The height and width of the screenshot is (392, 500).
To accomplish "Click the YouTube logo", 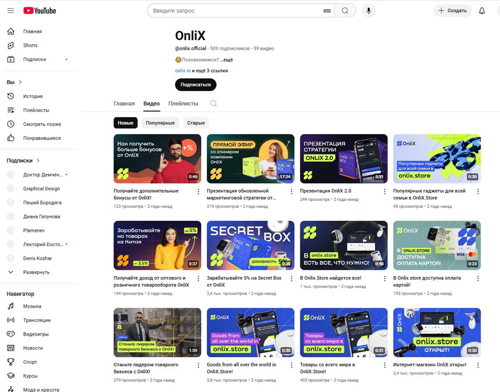I will 40,10.
